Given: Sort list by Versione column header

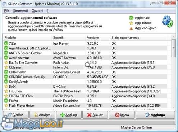Looking at the screenshot, I should [x=97, y=38].
